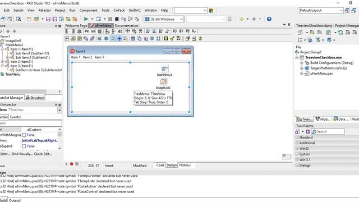Click the Refresh icon in Project Manager
Screen dimensions: 359x202
[340, 33]
